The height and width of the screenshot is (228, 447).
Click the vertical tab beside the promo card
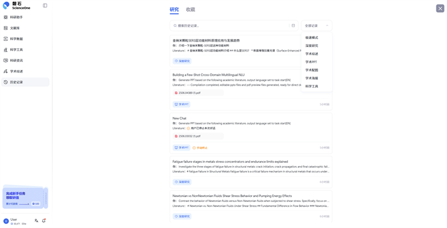tap(46, 198)
